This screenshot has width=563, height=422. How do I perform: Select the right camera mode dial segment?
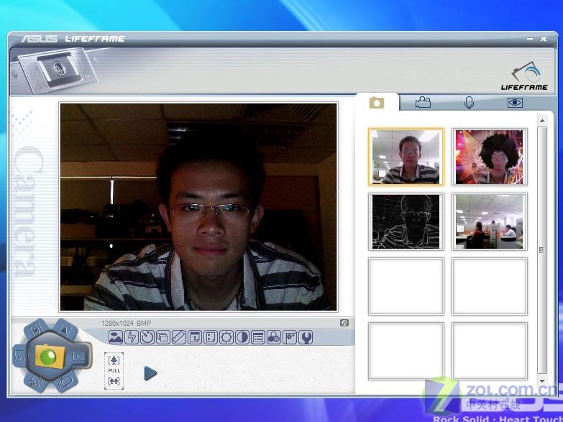pos(80,356)
